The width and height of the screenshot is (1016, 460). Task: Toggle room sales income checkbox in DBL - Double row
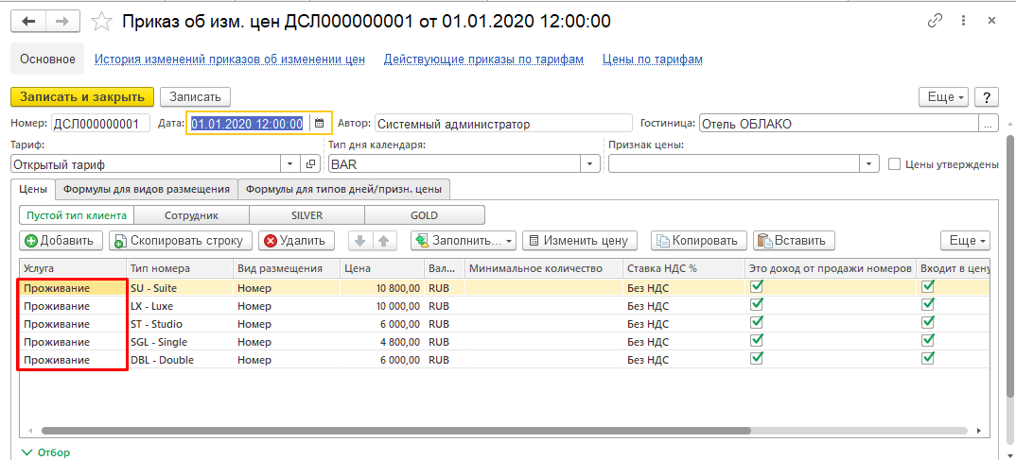[756, 358]
